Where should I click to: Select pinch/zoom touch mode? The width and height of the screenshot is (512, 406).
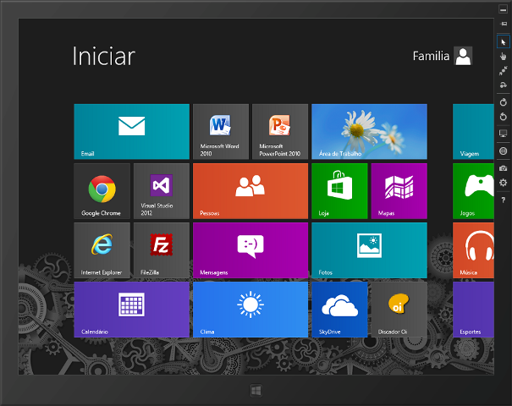click(504, 70)
